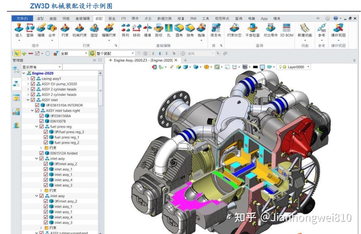The height and width of the screenshot is (234, 361).
Task: Click the manager tree scroll-up arrow
Action: tap(100, 73)
